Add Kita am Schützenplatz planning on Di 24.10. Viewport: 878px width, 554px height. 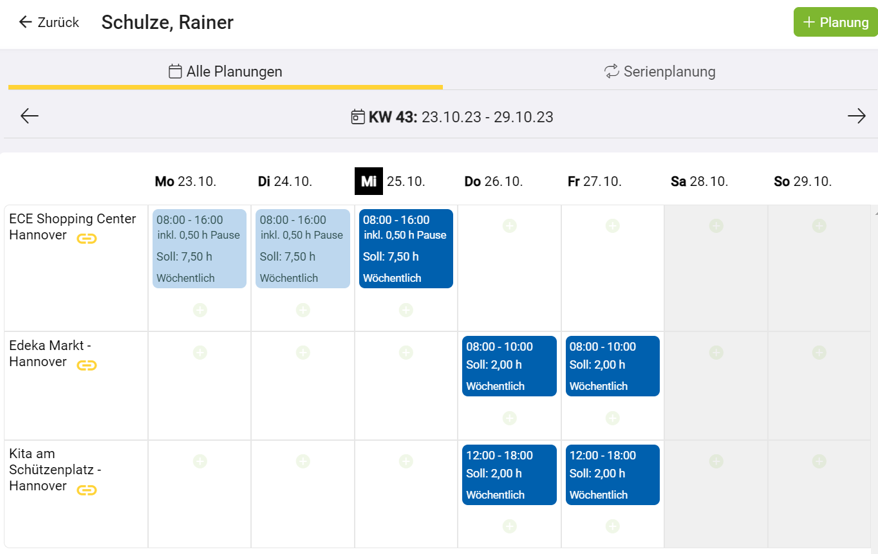click(x=303, y=461)
